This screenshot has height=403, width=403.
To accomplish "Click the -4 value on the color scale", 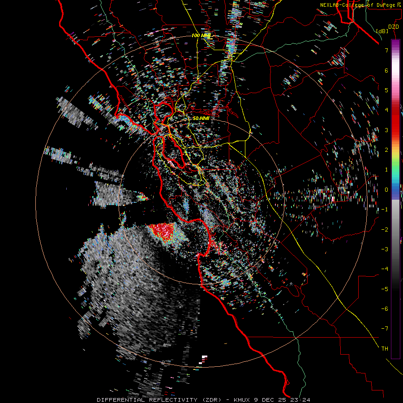I will pos(385,269).
